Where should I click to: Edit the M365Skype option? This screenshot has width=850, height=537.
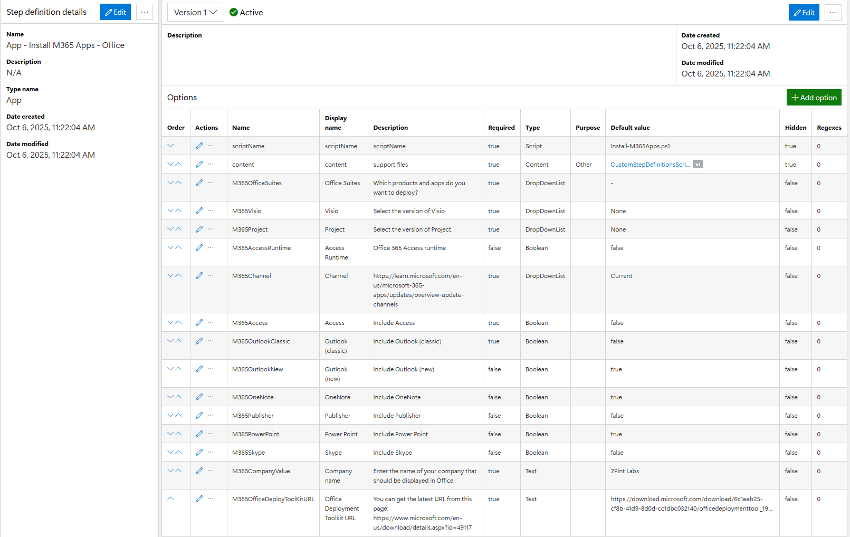199,452
